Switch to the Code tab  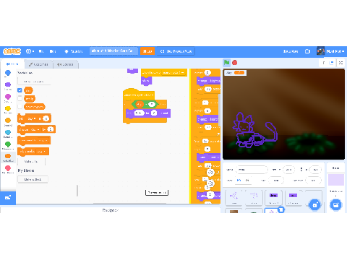[12, 64]
